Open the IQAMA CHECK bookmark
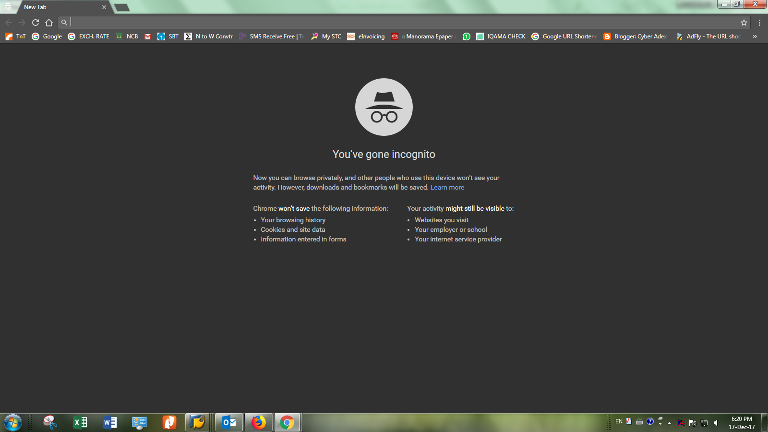This screenshot has width=768, height=432. [501, 36]
